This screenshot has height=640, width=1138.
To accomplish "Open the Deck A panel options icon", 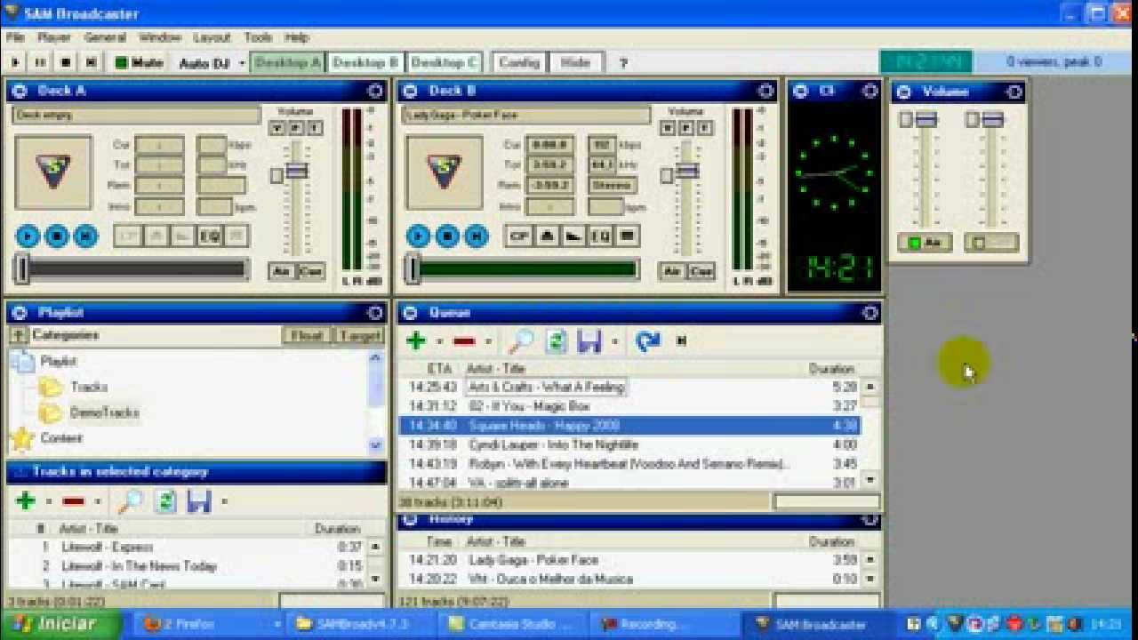I will pyautogui.click(x=374, y=91).
